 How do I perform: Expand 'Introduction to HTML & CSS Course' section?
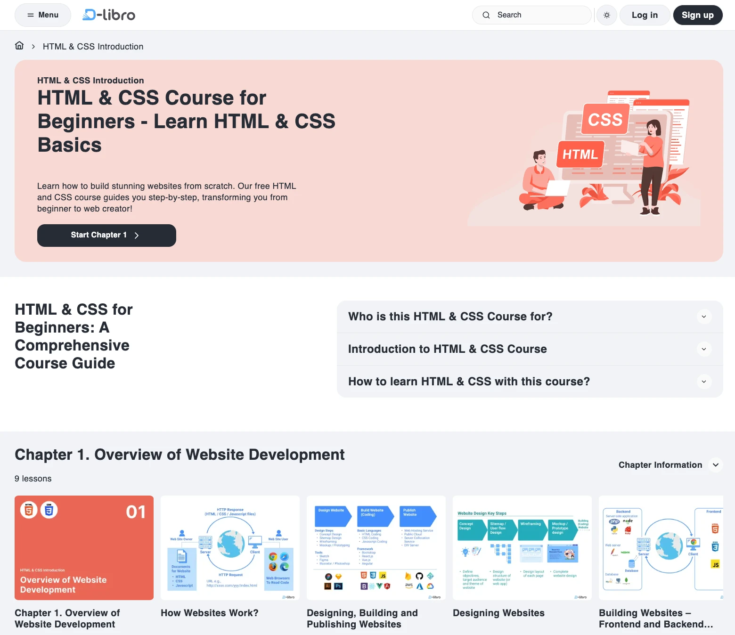tap(703, 349)
